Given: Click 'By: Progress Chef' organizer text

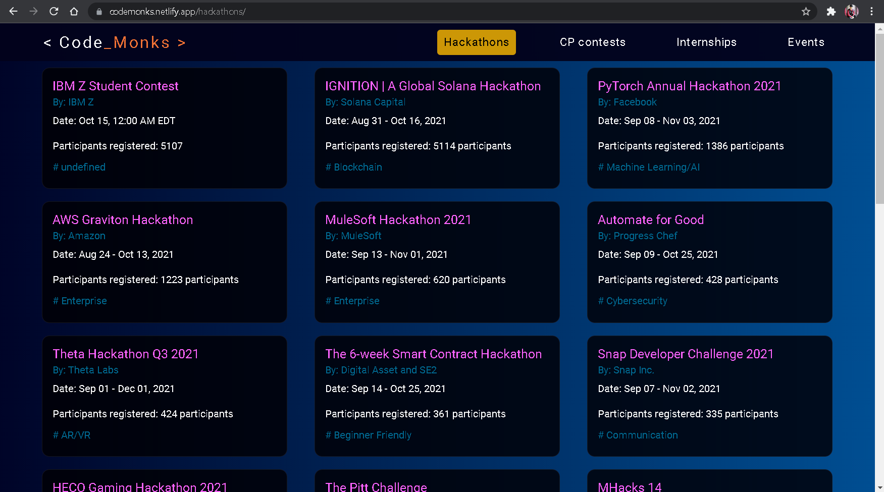Looking at the screenshot, I should (638, 236).
